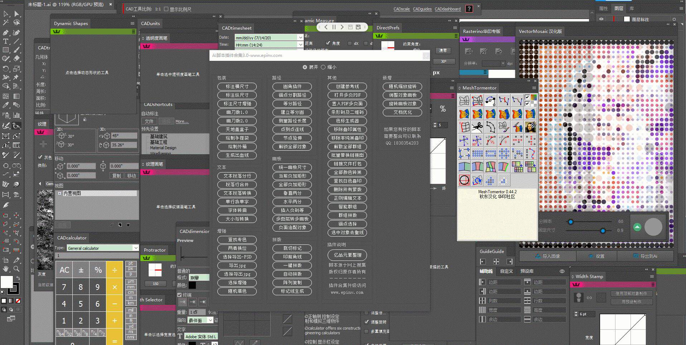The height and width of the screenshot is (345, 686).
Task: Click the 导入图像 button in VectorMosaic
Action: point(547,256)
